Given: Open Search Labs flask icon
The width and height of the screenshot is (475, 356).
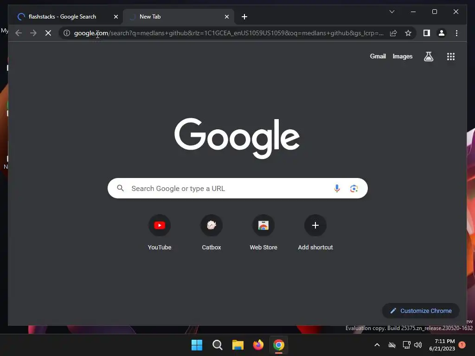Looking at the screenshot, I should (428, 57).
